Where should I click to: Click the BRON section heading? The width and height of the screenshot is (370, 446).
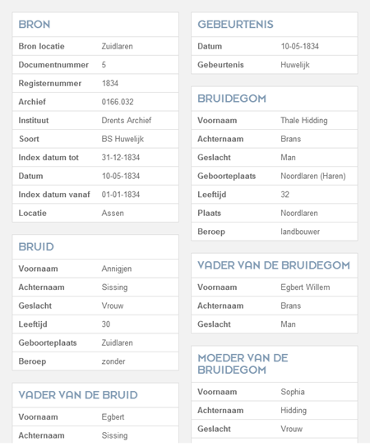pos(35,25)
